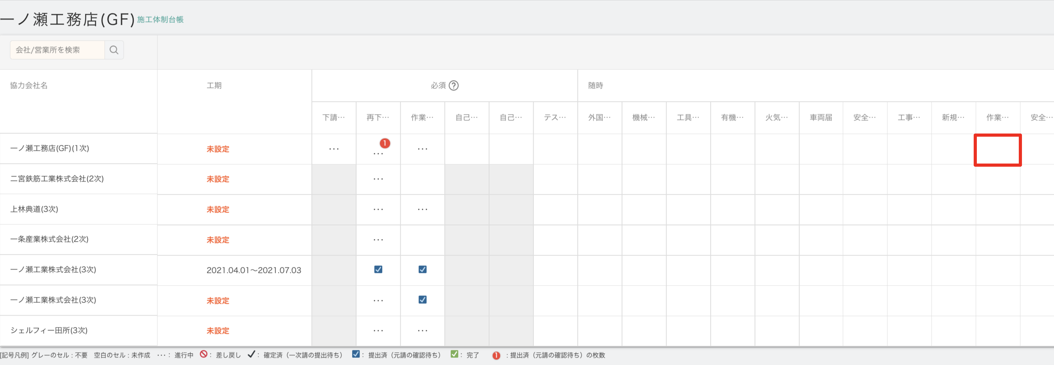Click the search magnifier icon
This screenshot has width=1054, height=365.
tap(114, 50)
